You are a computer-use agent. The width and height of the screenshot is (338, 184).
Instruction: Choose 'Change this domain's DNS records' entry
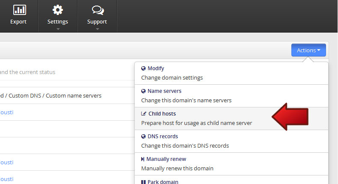tap(185, 145)
